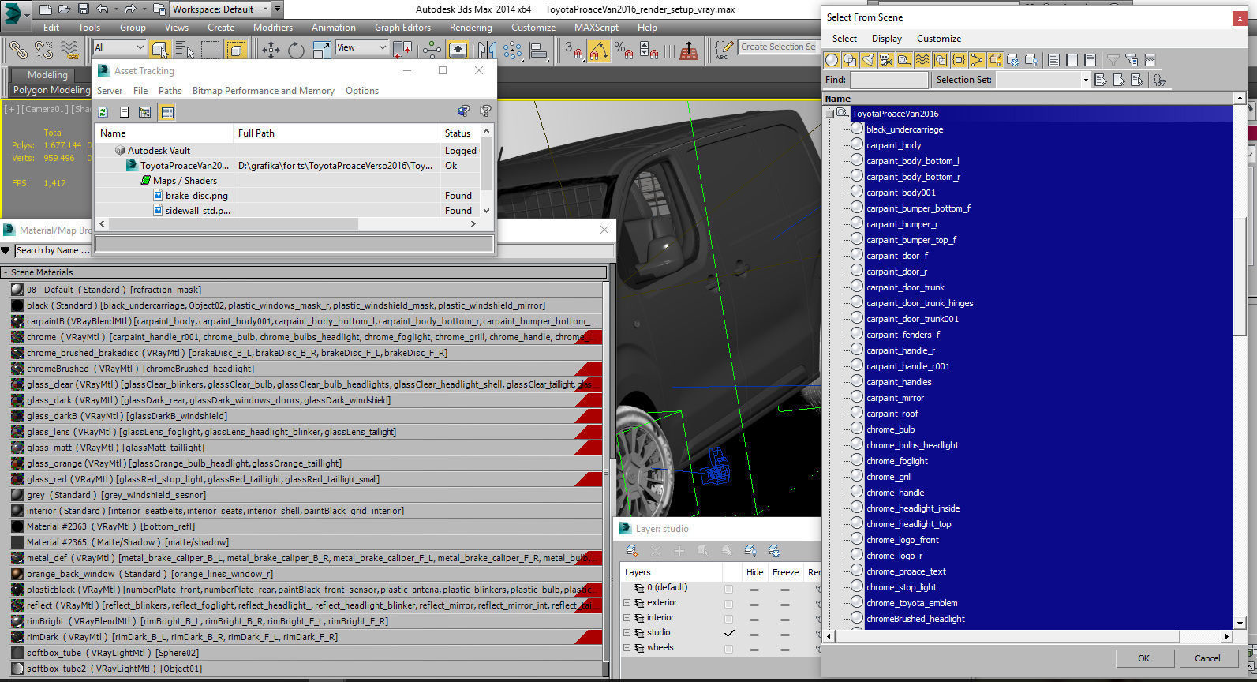The height and width of the screenshot is (682, 1257).
Task: Open the Bitmap Performance and Memory menu
Action: coord(264,91)
